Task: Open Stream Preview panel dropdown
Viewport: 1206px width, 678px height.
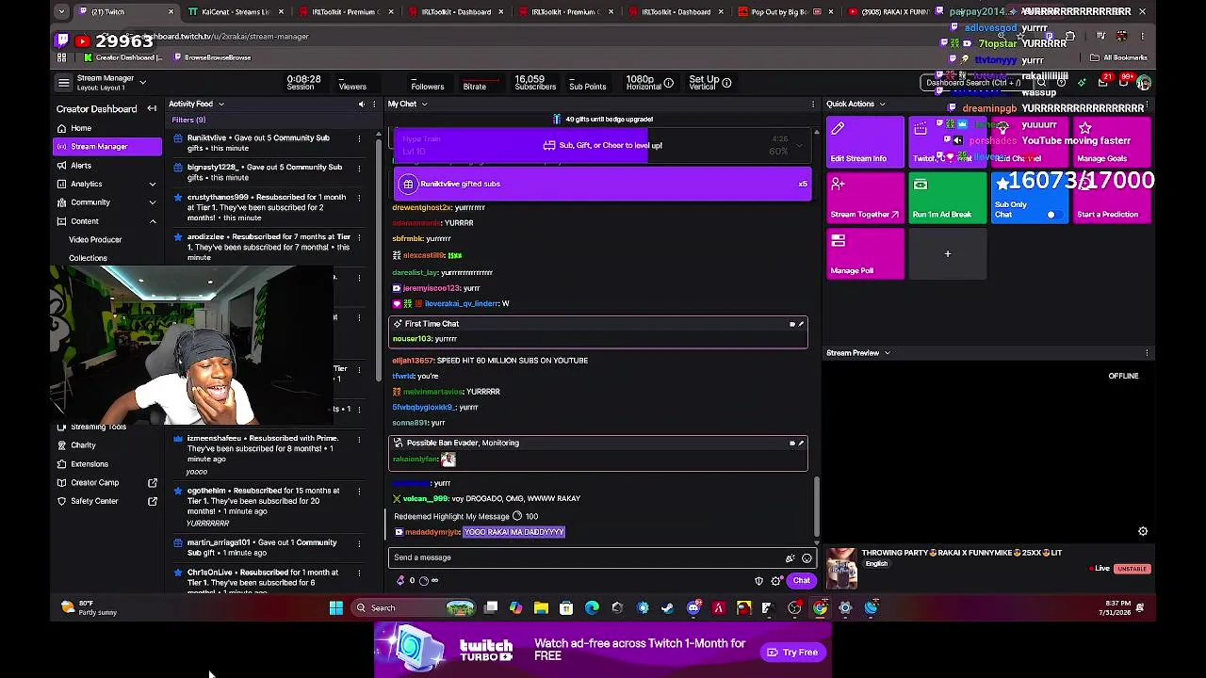Action: point(887,353)
